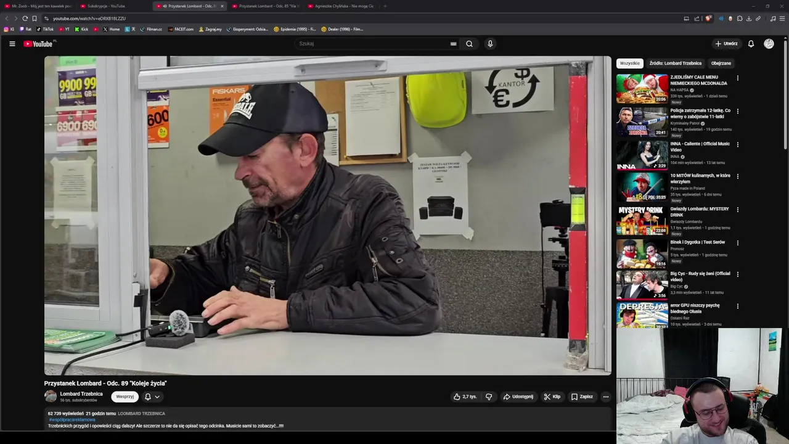Image resolution: width=789 pixels, height=444 pixels.
Task: Open options for the Binek i Dygotka video
Action: click(737, 243)
